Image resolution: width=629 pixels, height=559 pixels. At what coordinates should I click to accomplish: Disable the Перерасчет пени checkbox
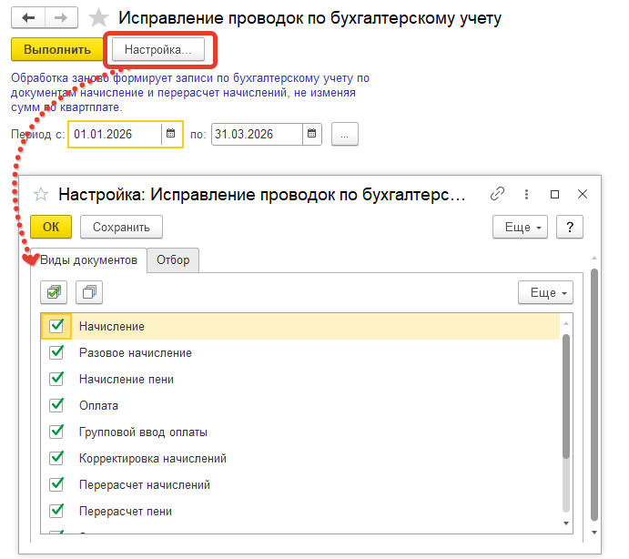[56, 511]
